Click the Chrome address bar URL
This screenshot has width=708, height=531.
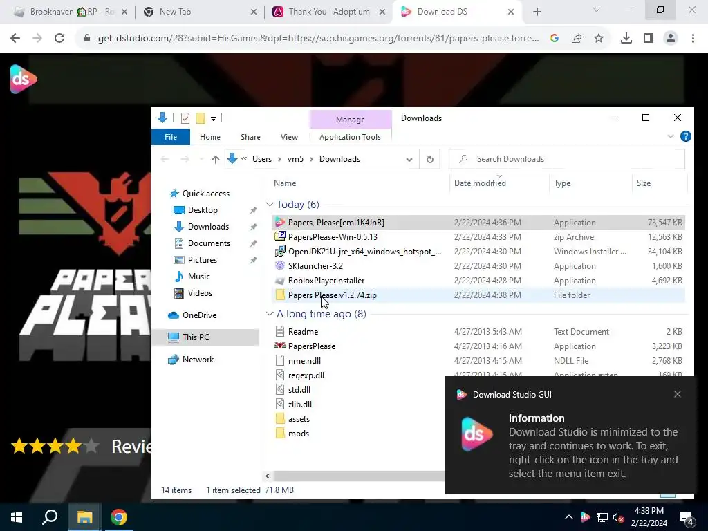[x=318, y=39]
